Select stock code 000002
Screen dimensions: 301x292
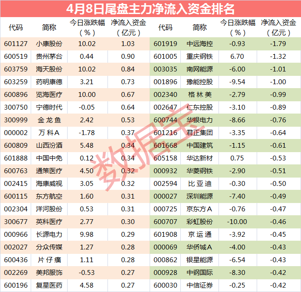pyautogui.click(x=16, y=133)
